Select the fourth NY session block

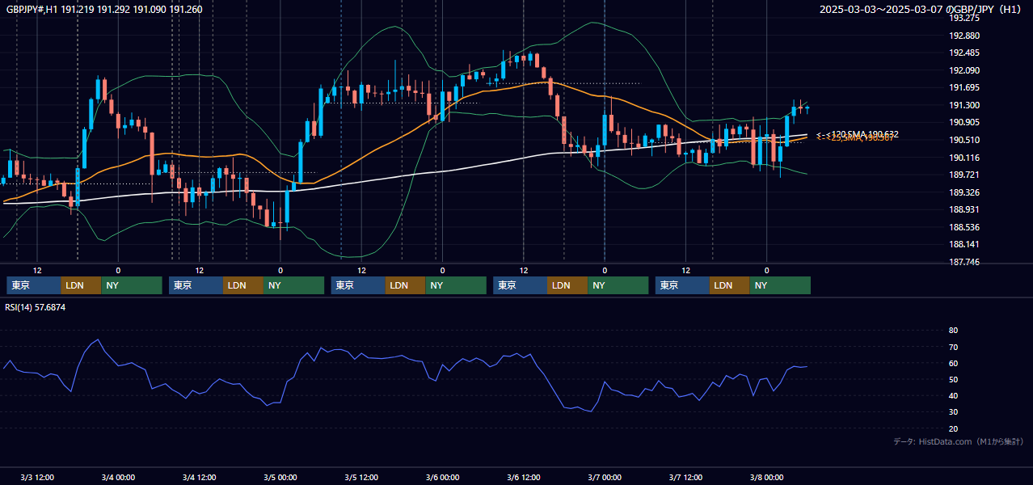(618, 285)
